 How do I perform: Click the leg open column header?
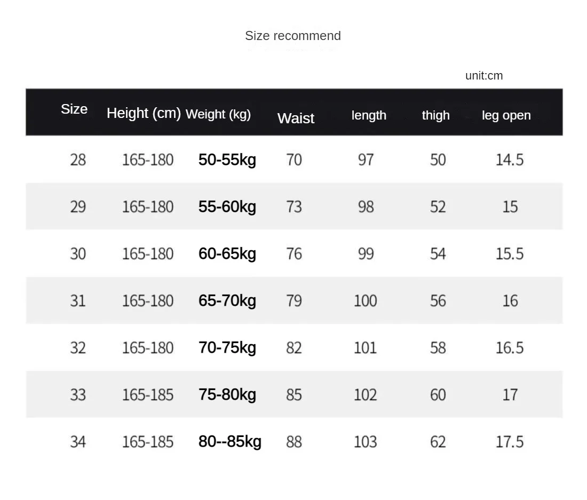[506, 115]
